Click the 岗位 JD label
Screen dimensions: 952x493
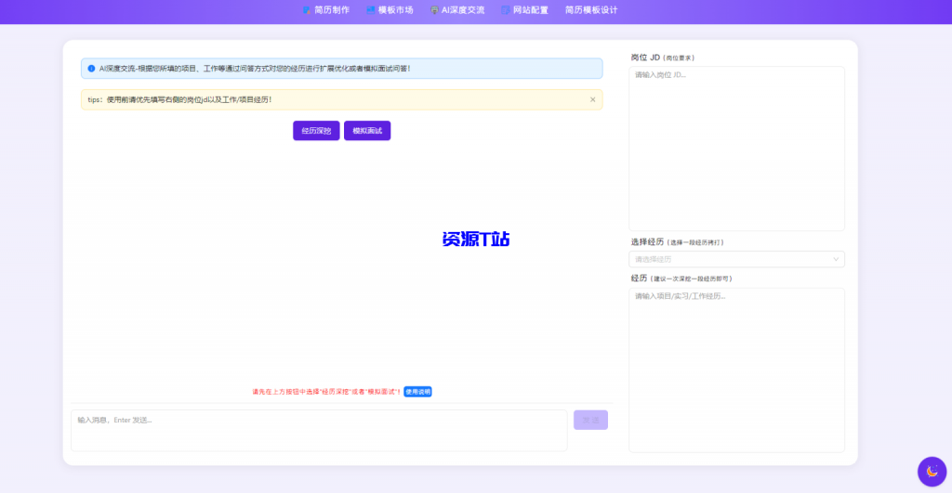pos(645,58)
